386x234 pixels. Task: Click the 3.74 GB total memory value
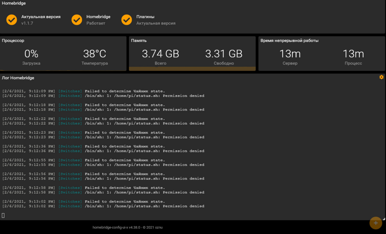point(161,54)
